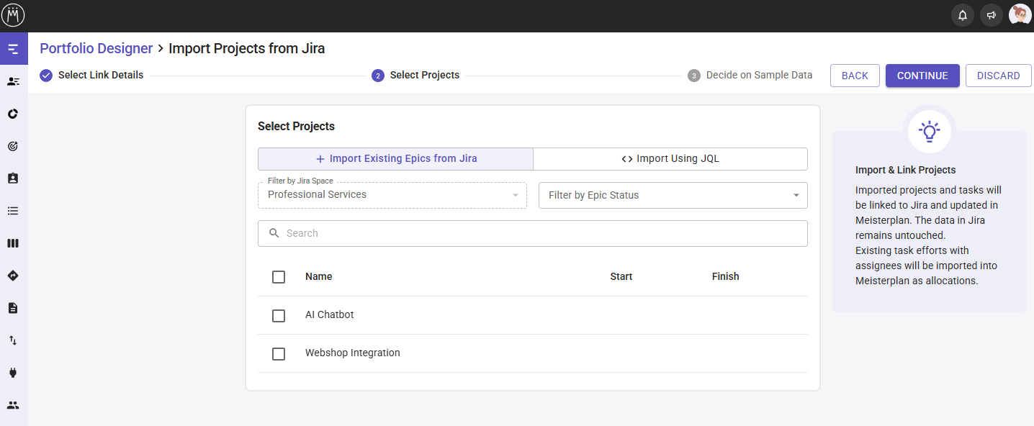Open Portfolio Designer breadcrumb link
Screen dimensions: 1034x426
(96, 48)
